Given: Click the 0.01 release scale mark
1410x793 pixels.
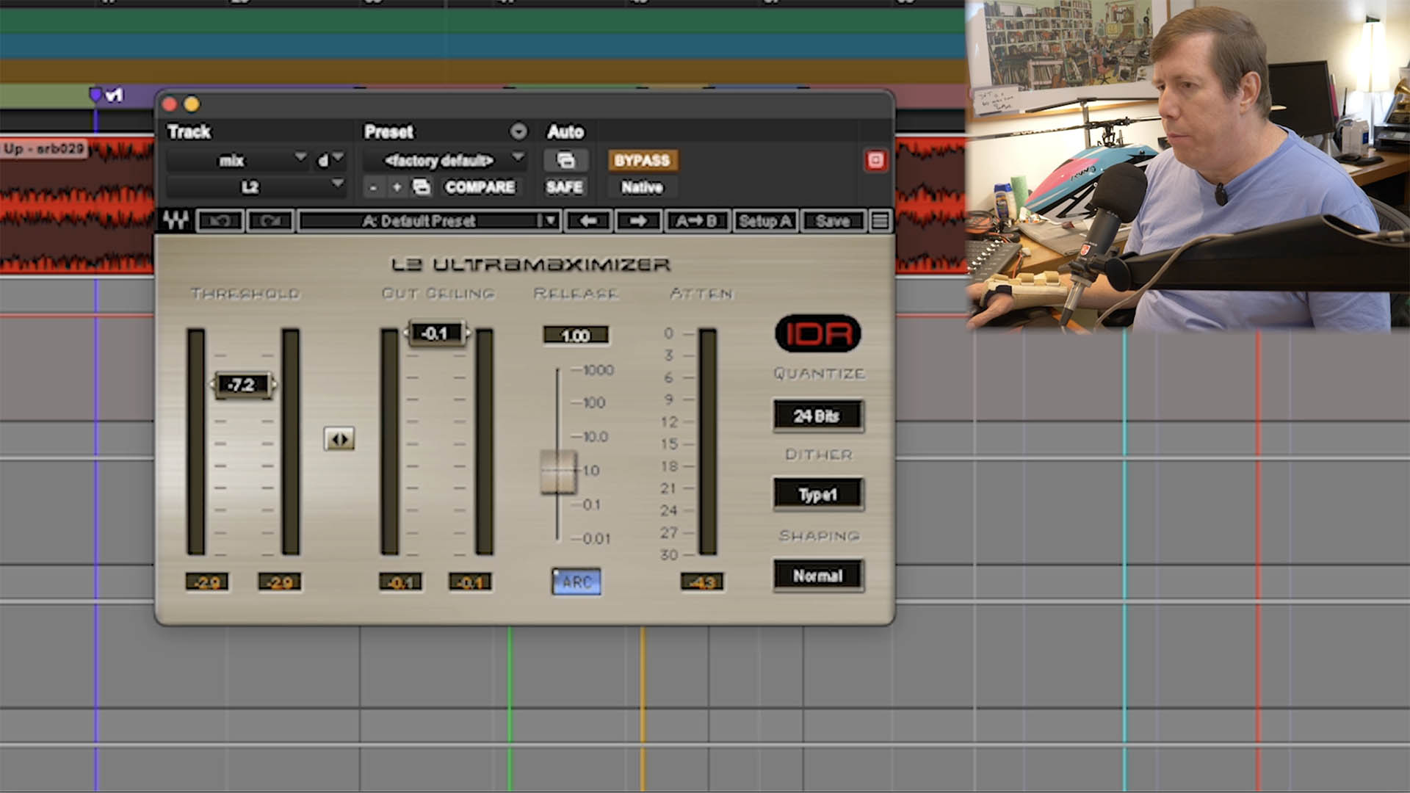Looking at the screenshot, I should (x=596, y=539).
